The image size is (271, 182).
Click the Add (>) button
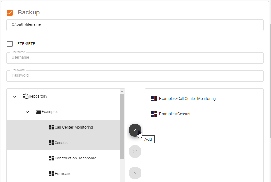[135, 130]
